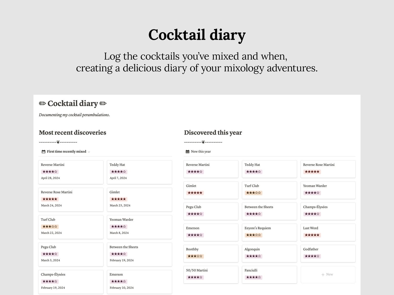
Task: Open the Godfather cocktail entry
Action: point(328,253)
